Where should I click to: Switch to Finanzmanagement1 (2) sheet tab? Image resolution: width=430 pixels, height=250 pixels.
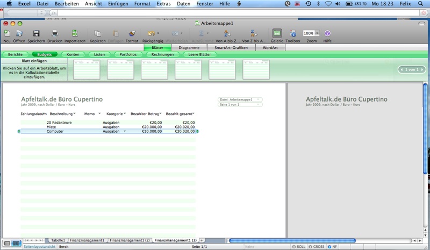point(130,240)
